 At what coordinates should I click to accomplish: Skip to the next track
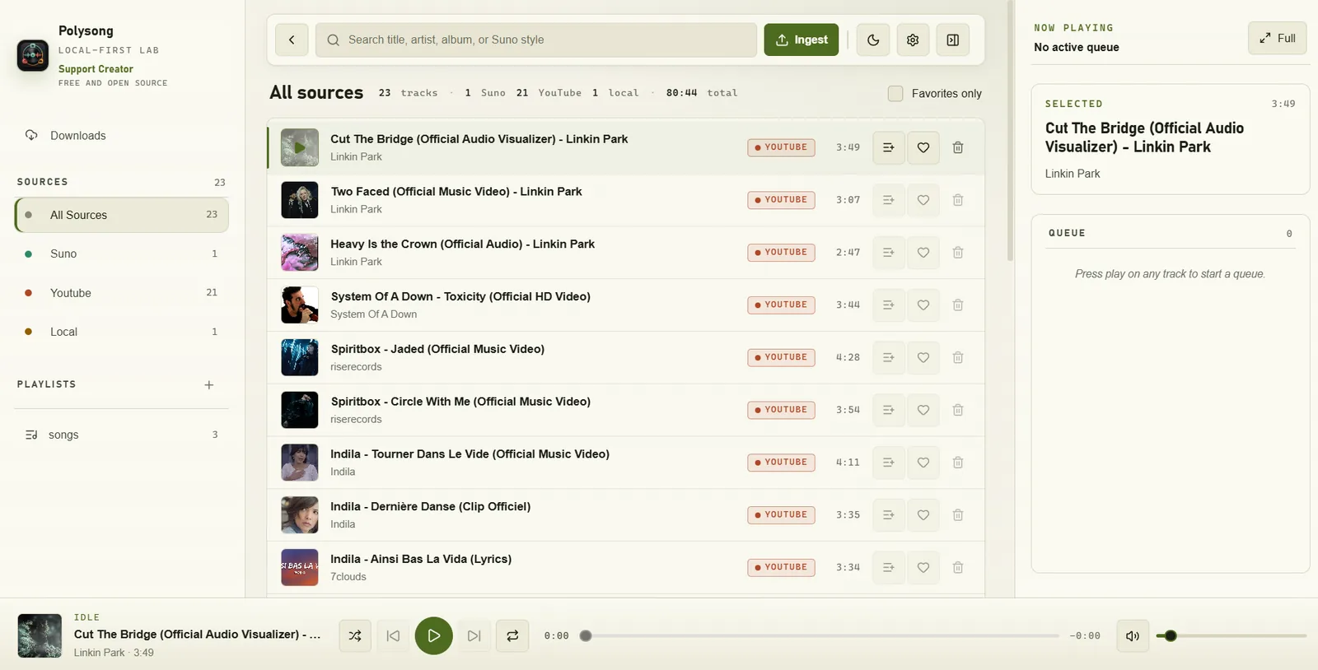[474, 635]
